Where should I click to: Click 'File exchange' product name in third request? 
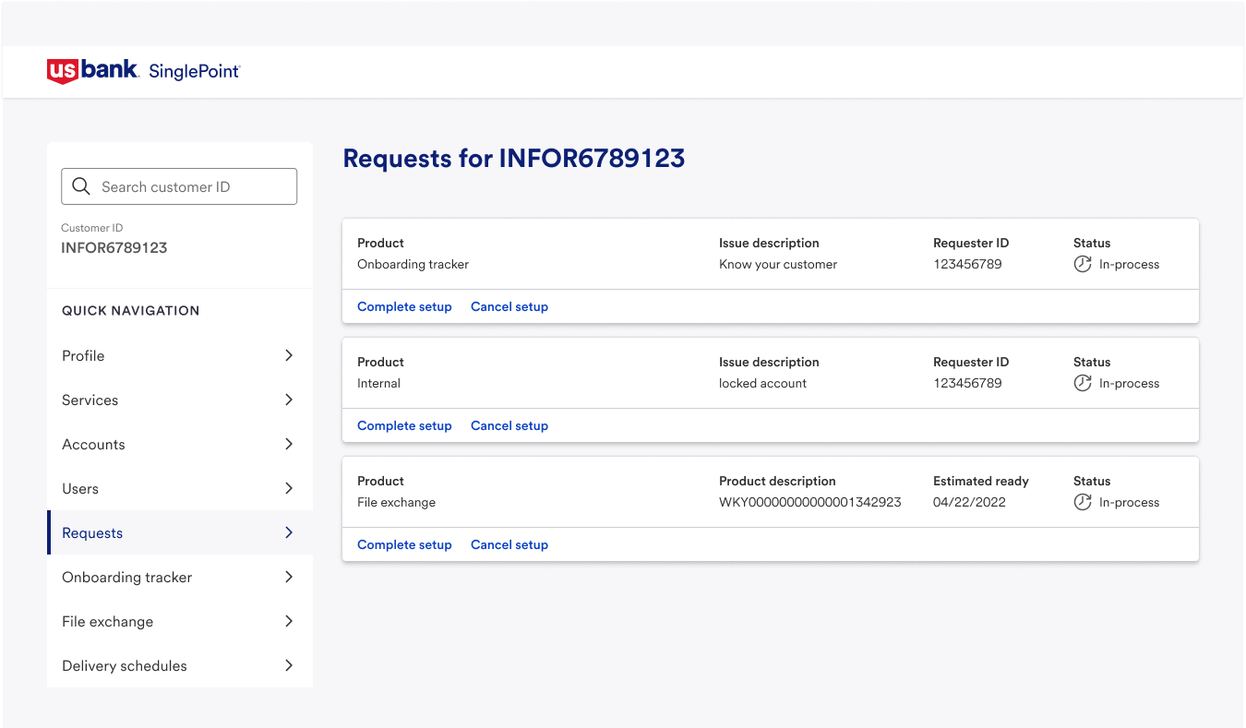396,502
